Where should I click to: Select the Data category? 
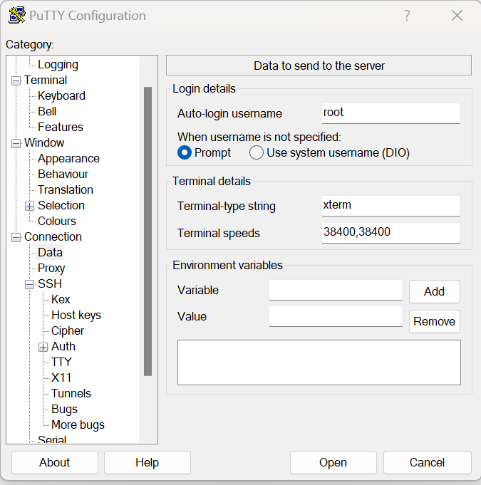point(50,252)
